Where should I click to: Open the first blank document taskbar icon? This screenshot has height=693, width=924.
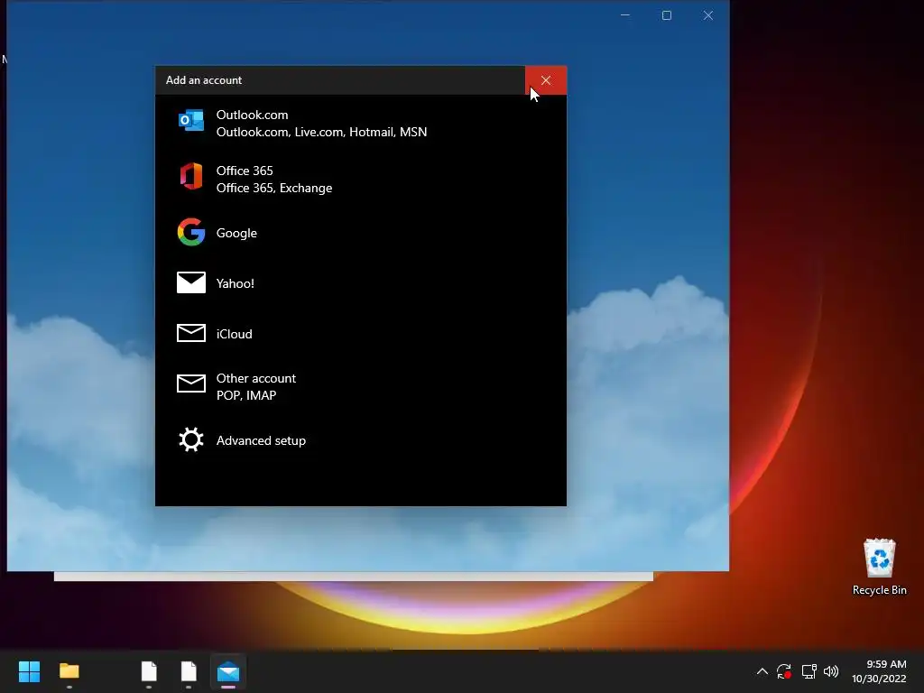click(149, 671)
